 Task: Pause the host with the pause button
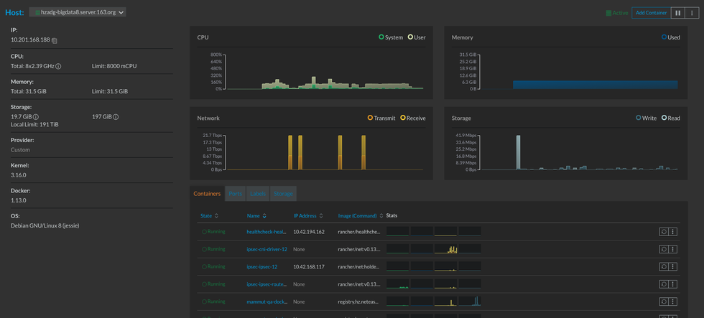[x=677, y=12]
